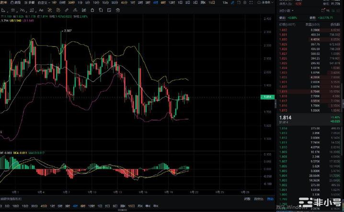Pick the wave pattern drawing tool
The height and width of the screenshot is (212, 344).
(23, 11)
